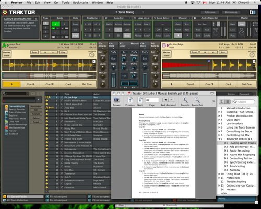Open Track Collection in browser tree
Image resolution: width=261 pixels, height=209 pixels.
pyautogui.click(x=17, y=112)
